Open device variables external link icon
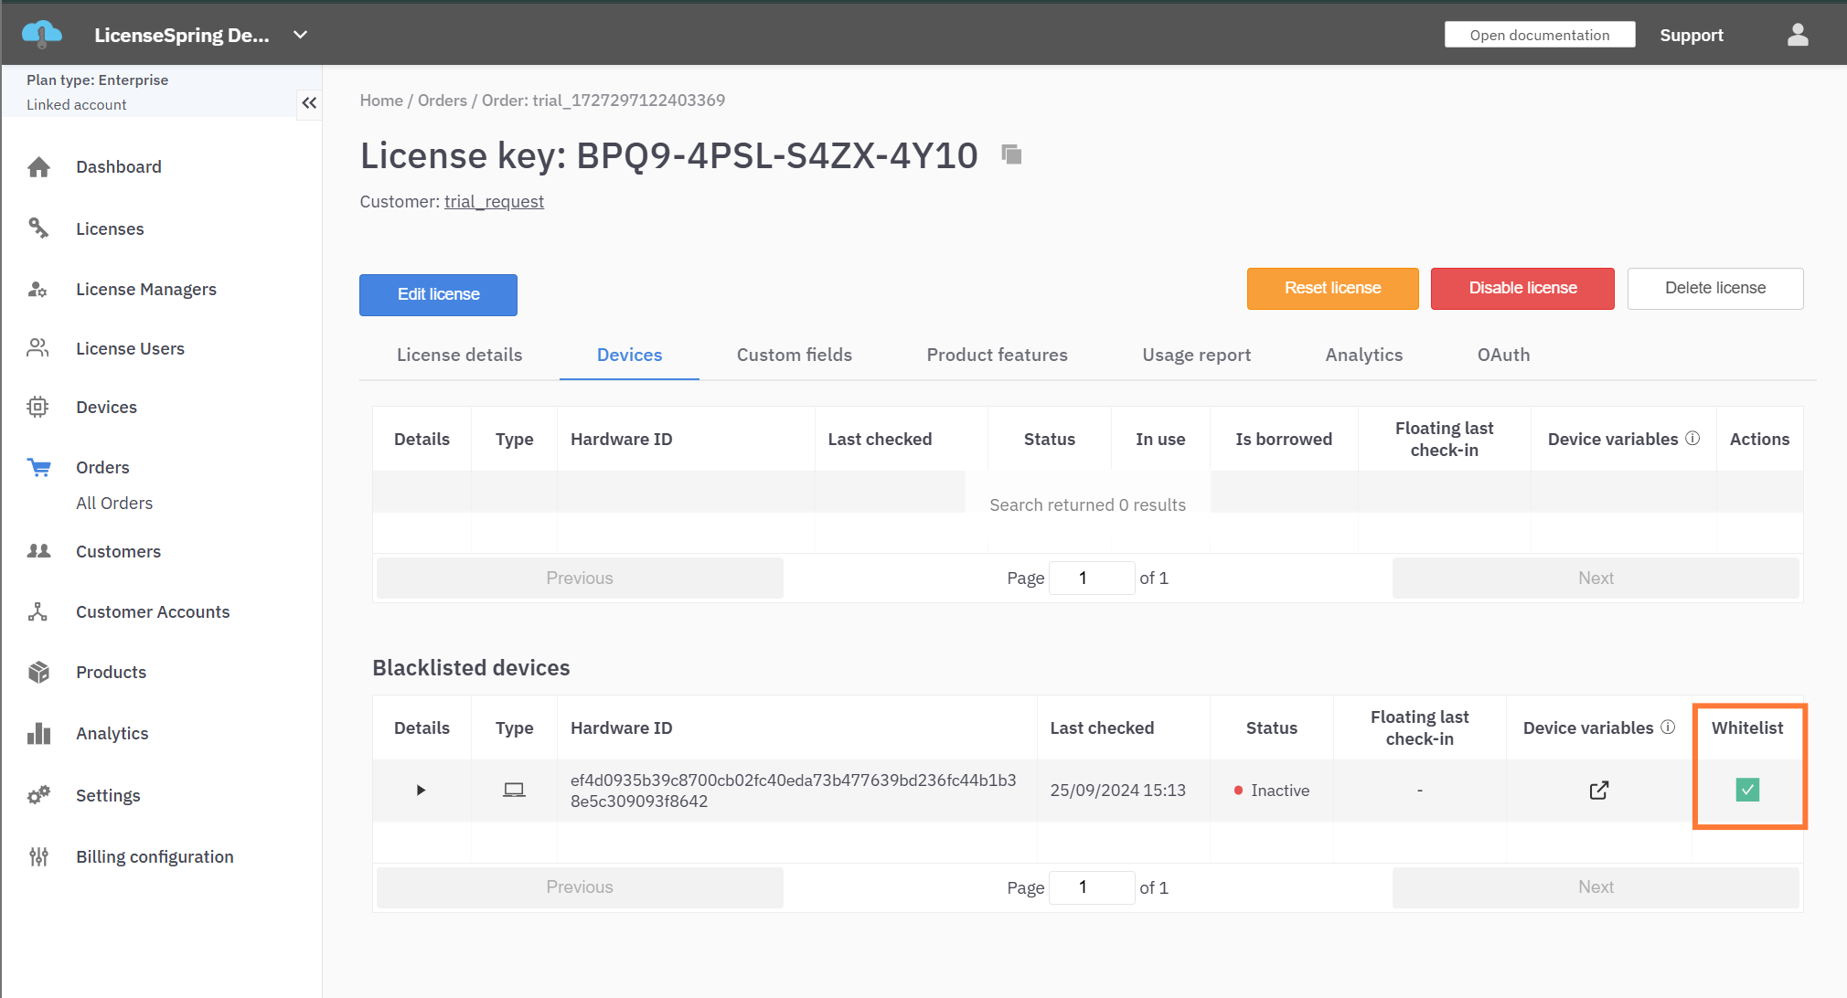Viewport: 1847px width, 998px height. click(x=1598, y=791)
